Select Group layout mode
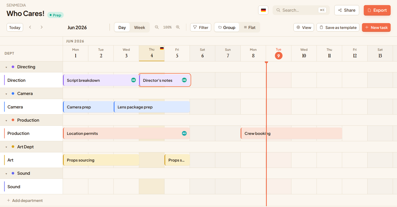 coord(227,27)
